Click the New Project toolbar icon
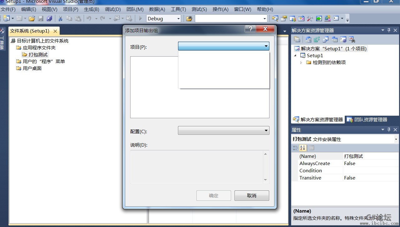 point(6,18)
